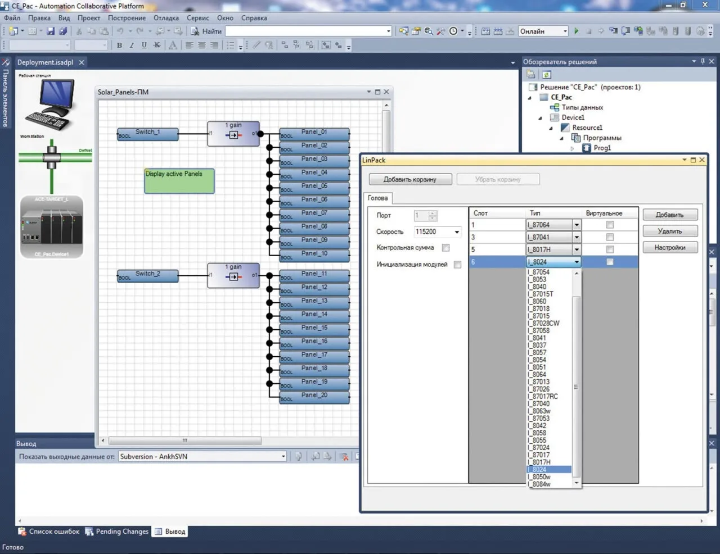The image size is (720, 554).
Task: Open the Pending Changes tab
Action: coord(117,531)
